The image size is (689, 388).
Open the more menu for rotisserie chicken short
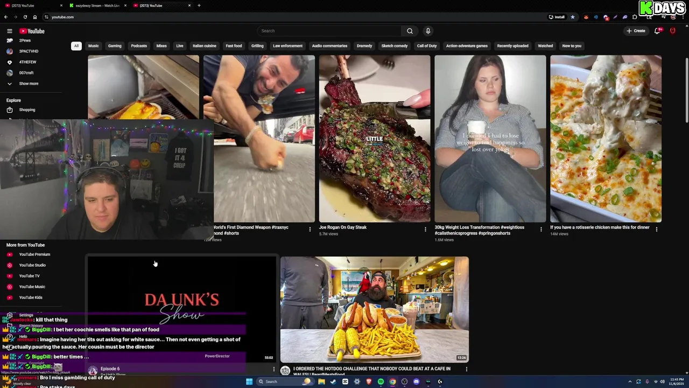(656, 230)
